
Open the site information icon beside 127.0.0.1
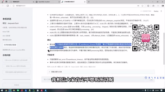[x=13, y=6]
